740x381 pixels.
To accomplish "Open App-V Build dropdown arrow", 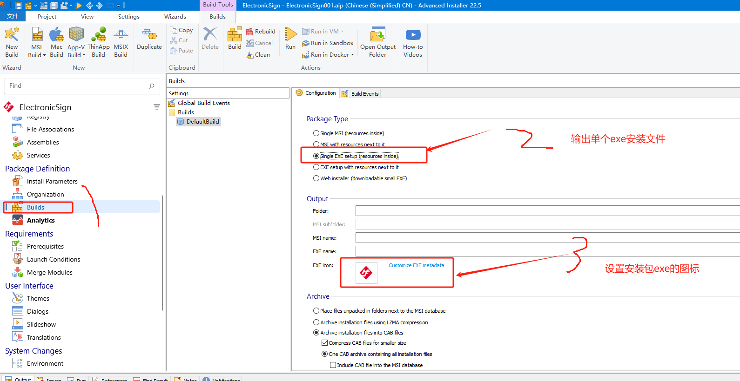I will tap(84, 55).
